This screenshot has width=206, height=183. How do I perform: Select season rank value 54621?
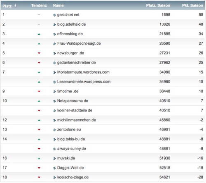(165, 177)
